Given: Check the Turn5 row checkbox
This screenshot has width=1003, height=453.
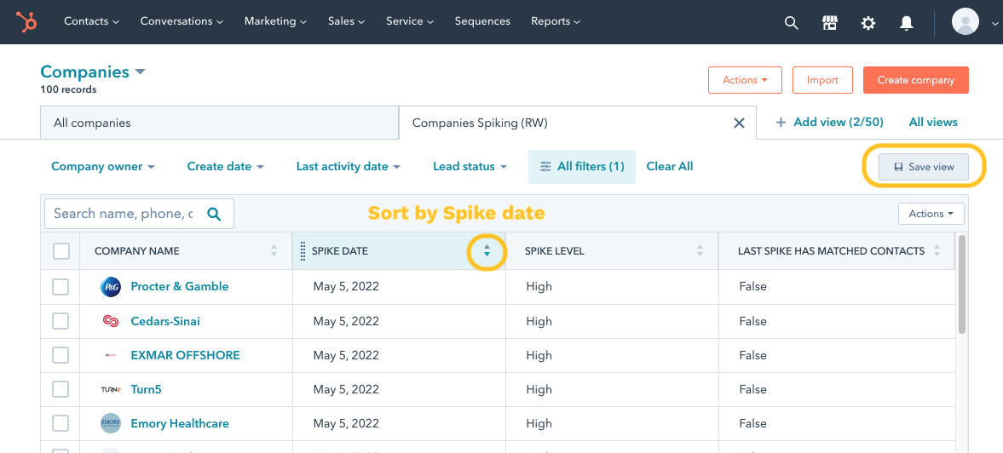Looking at the screenshot, I should pyautogui.click(x=61, y=389).
